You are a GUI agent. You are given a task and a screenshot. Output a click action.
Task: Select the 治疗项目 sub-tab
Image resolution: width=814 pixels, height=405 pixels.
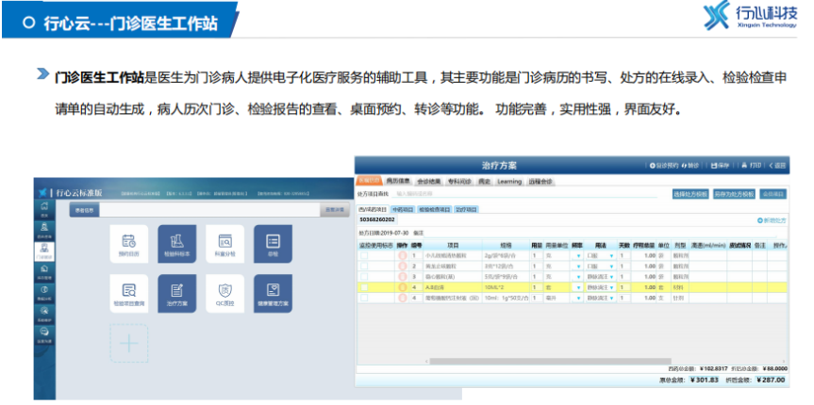pos(466,209)
